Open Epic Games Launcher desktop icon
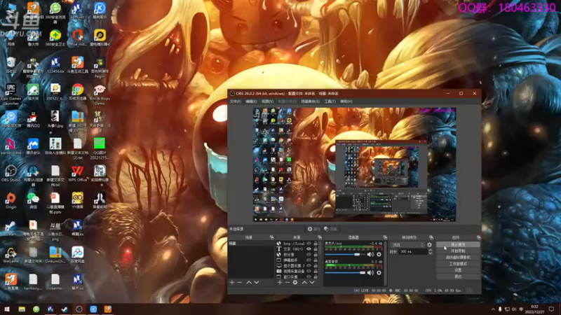This screenshot has height=315, width=561. 11,94
